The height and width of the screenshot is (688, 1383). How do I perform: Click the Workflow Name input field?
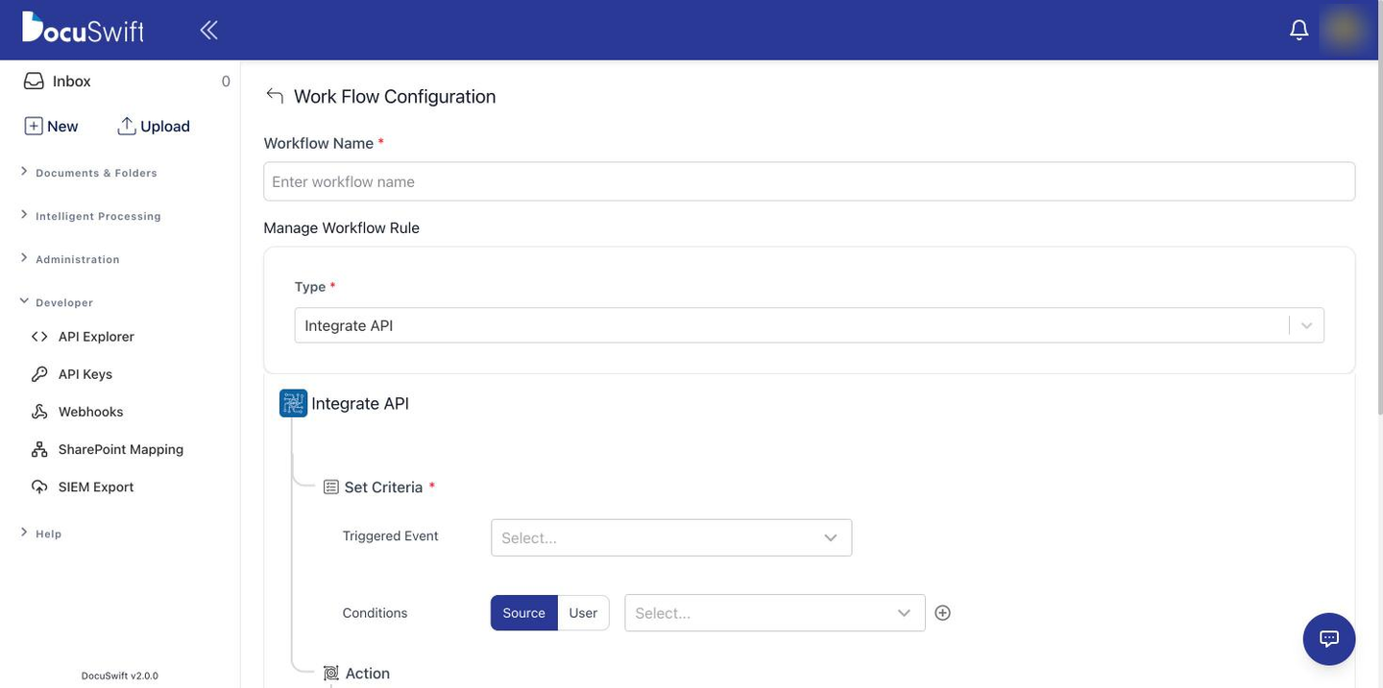click(x=810, y=181)
